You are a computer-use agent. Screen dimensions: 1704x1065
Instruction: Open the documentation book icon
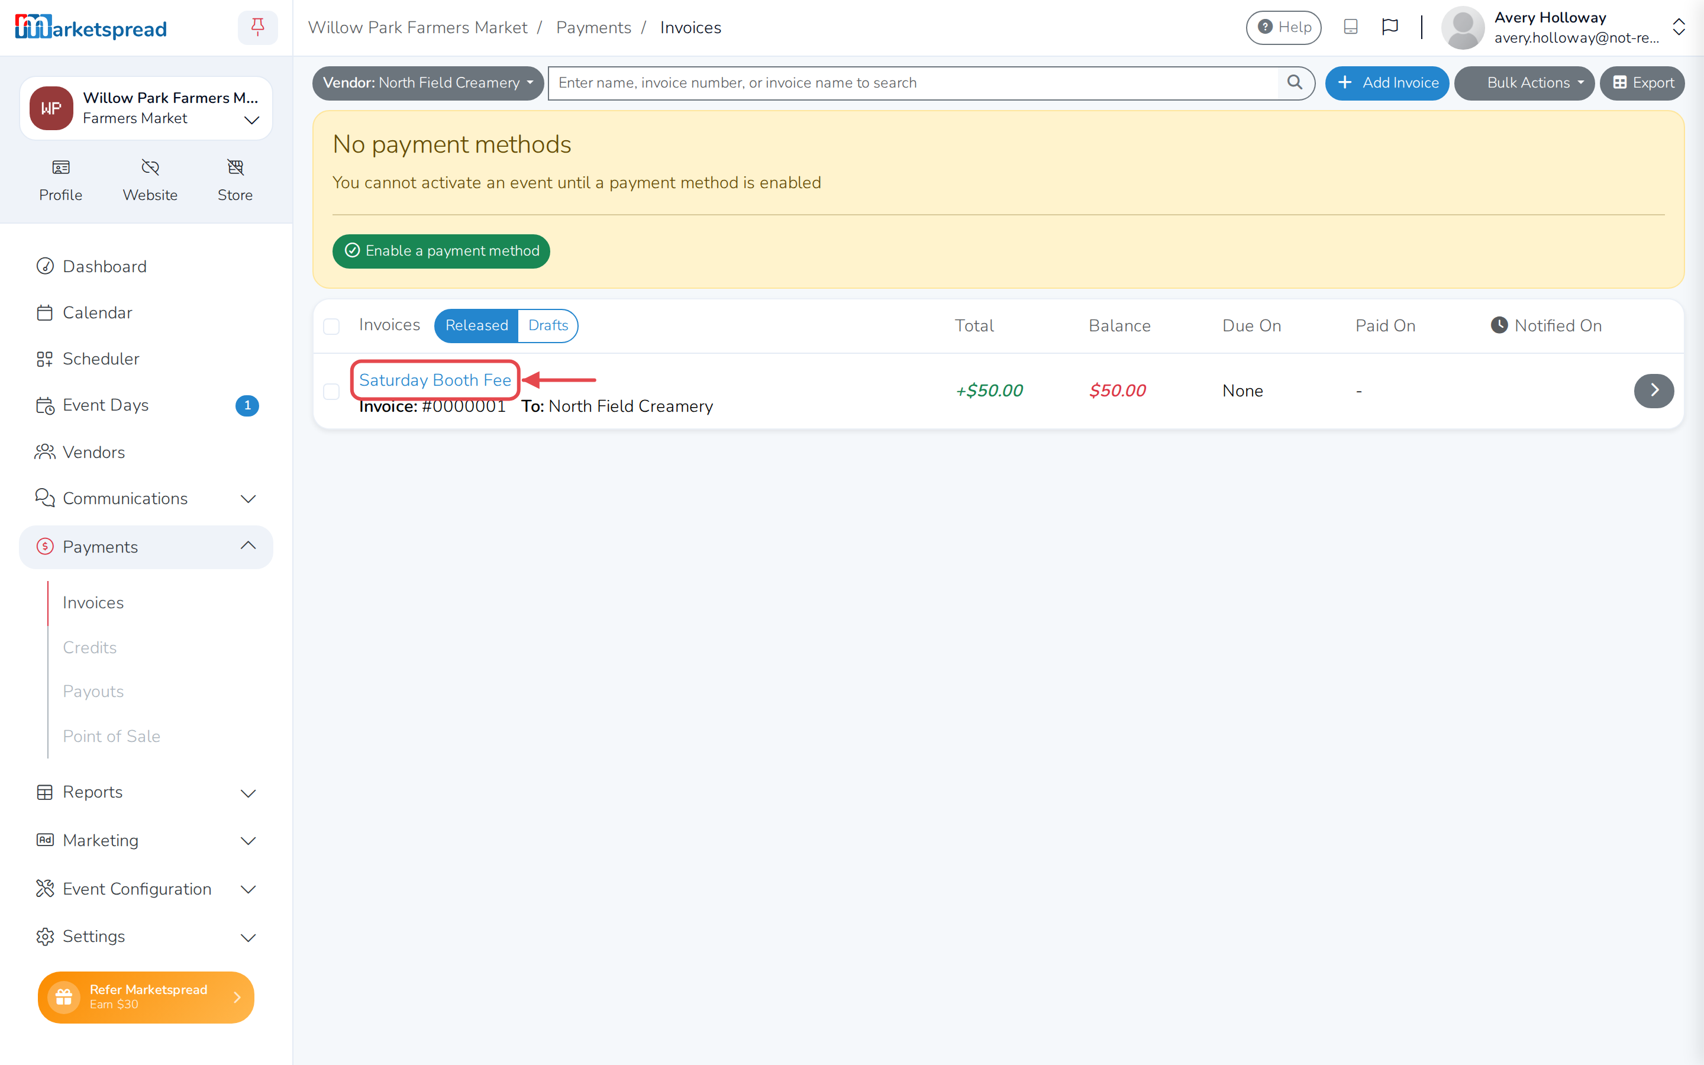click(1351, 27)
